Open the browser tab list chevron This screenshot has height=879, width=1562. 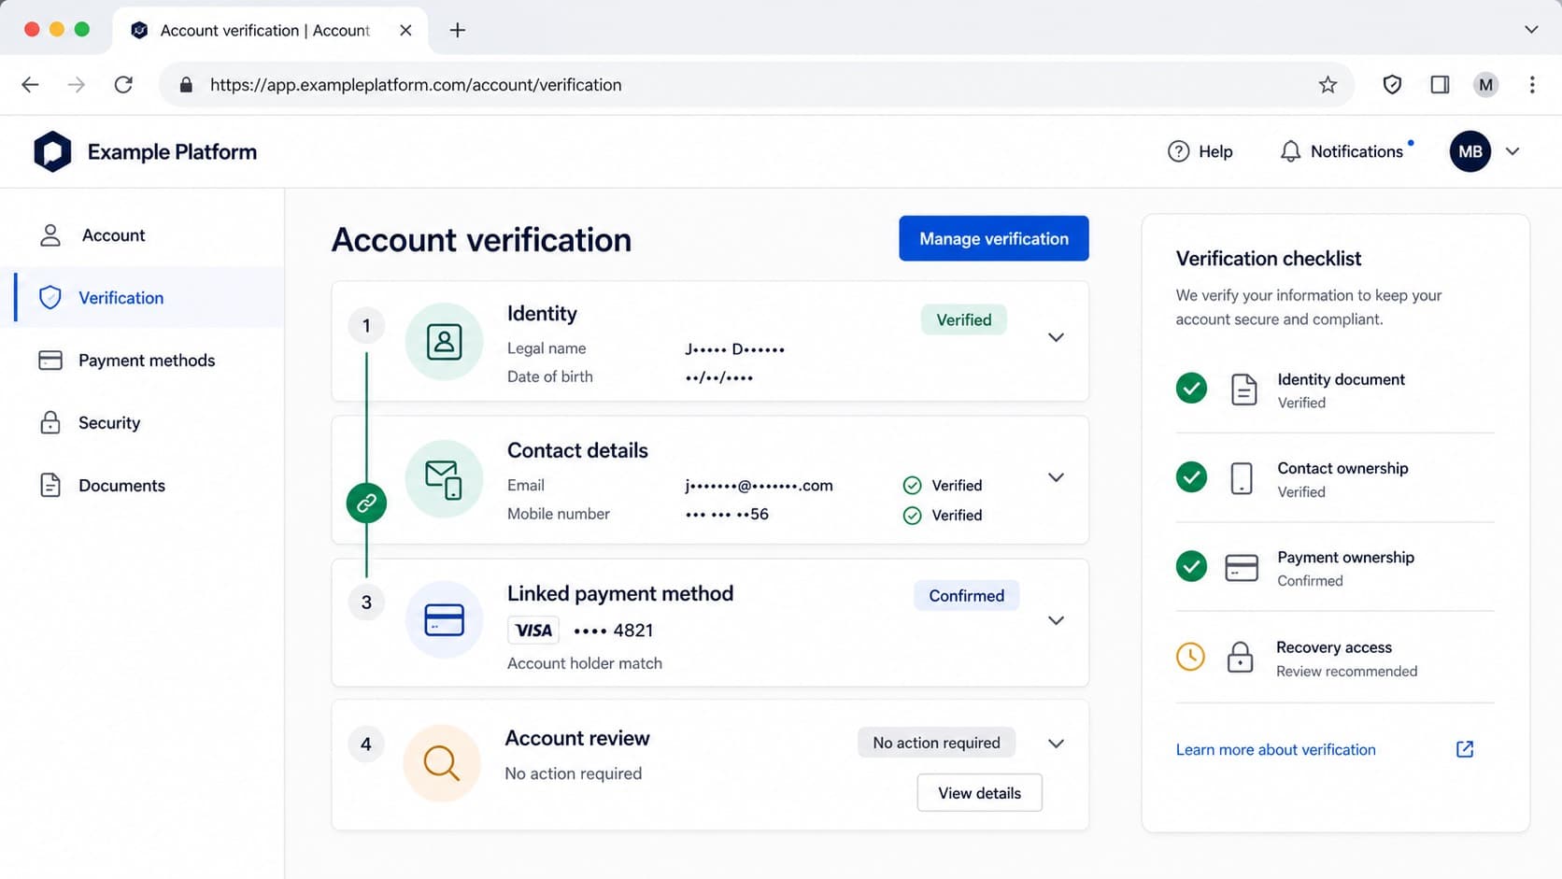coord(1531,30)
